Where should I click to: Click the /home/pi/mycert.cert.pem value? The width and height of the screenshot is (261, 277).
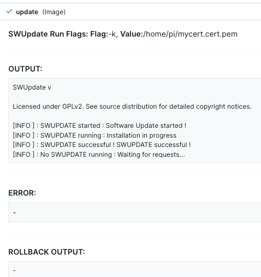click(x=190, y=34)
